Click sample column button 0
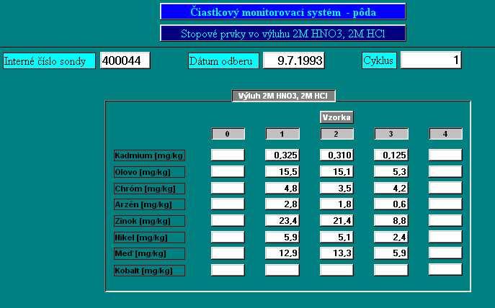The width and height of the screenshot is (495, 308). coord(228,134)
